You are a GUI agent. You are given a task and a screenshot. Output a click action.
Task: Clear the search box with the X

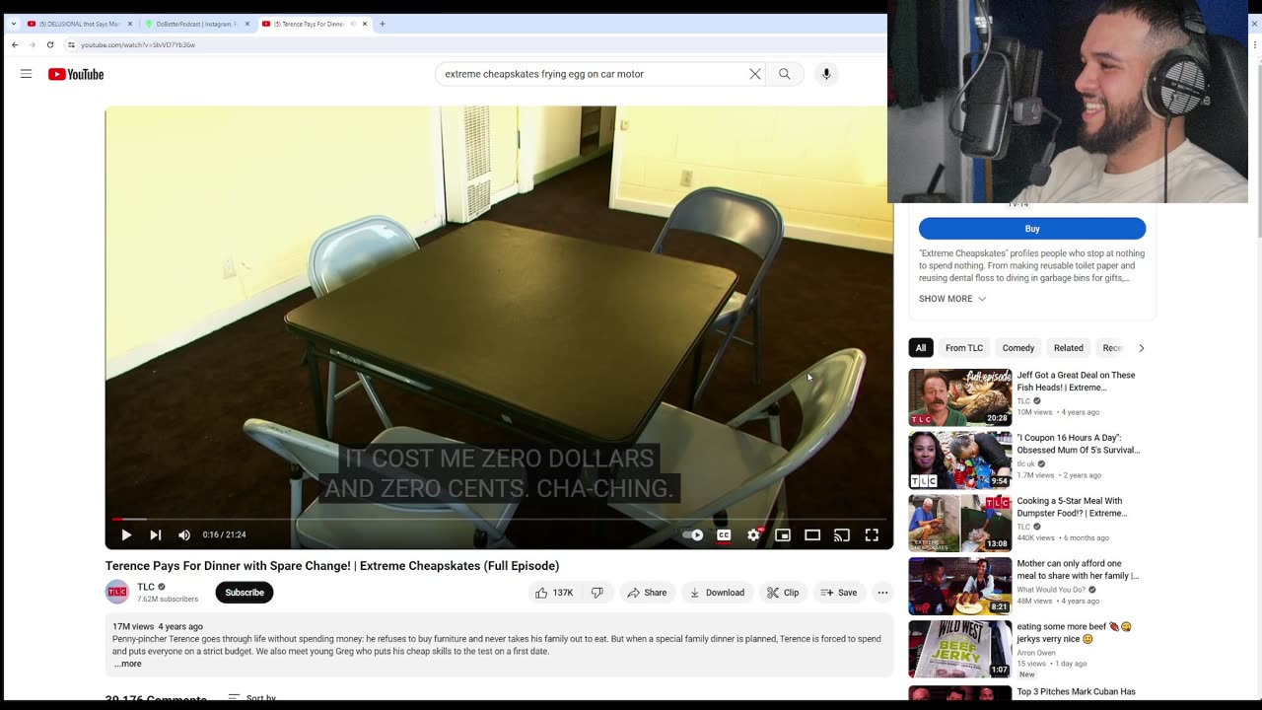point(754,74)
